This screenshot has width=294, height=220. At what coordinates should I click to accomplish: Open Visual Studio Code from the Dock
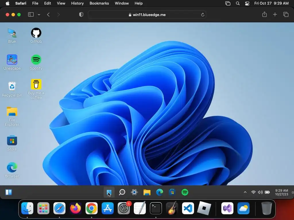188,208
